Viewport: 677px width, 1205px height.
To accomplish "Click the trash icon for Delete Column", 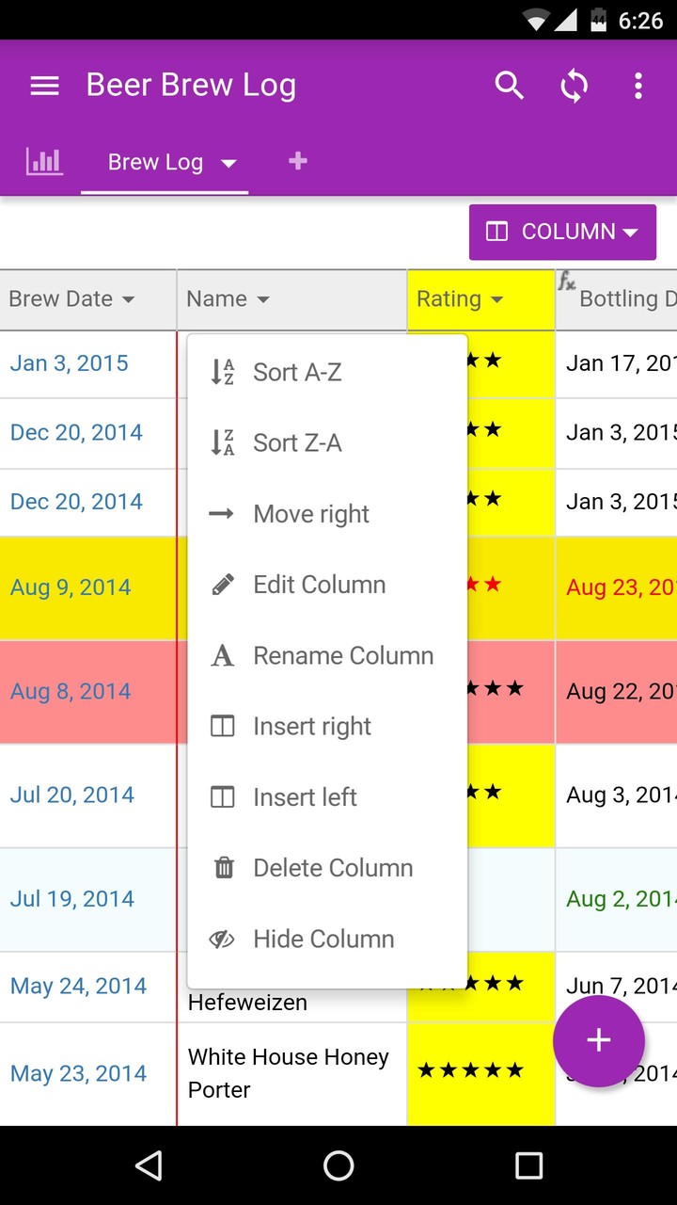I will [223, 868].
